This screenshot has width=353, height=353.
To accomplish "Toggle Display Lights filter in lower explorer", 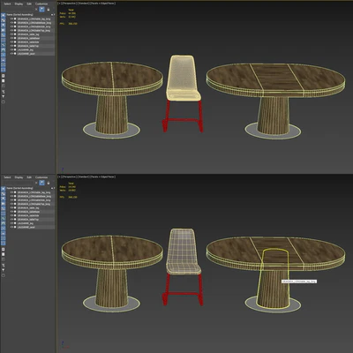I will point(4,199).
